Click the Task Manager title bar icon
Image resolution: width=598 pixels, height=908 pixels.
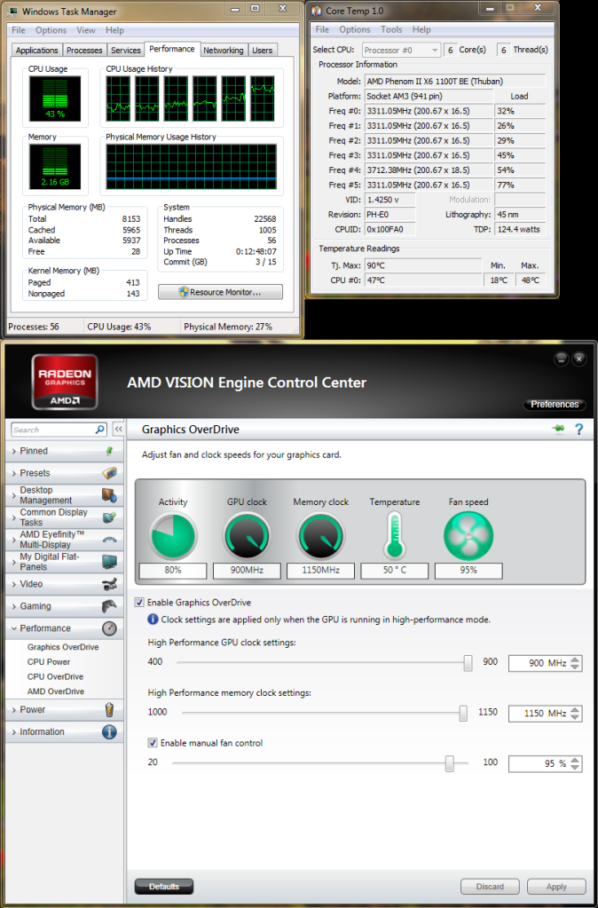(12, 12)
